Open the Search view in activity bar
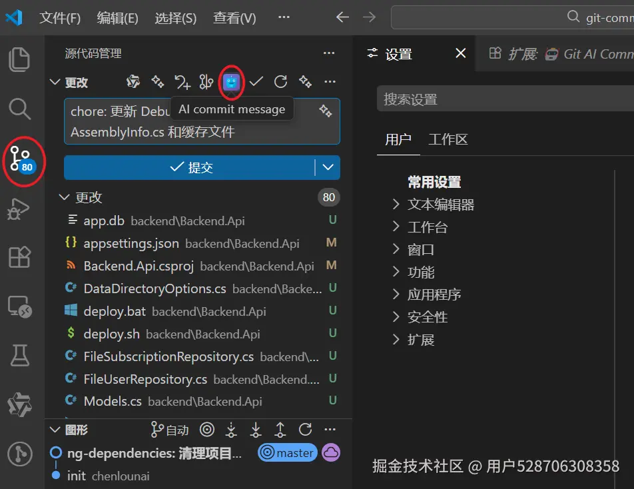 click(19, 109)
